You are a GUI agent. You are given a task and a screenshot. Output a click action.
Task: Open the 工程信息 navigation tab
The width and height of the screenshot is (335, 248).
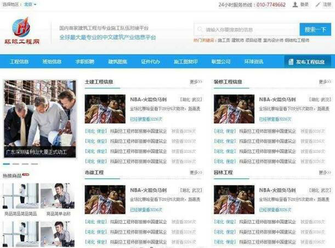point(19,62)
